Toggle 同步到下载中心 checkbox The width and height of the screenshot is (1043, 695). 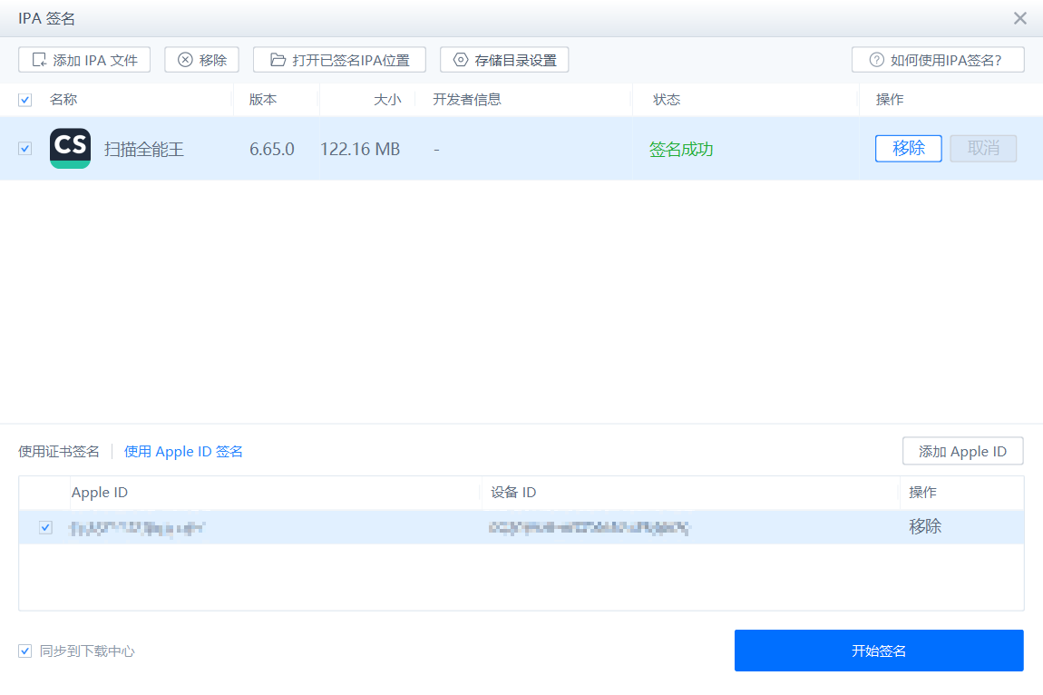25,651
